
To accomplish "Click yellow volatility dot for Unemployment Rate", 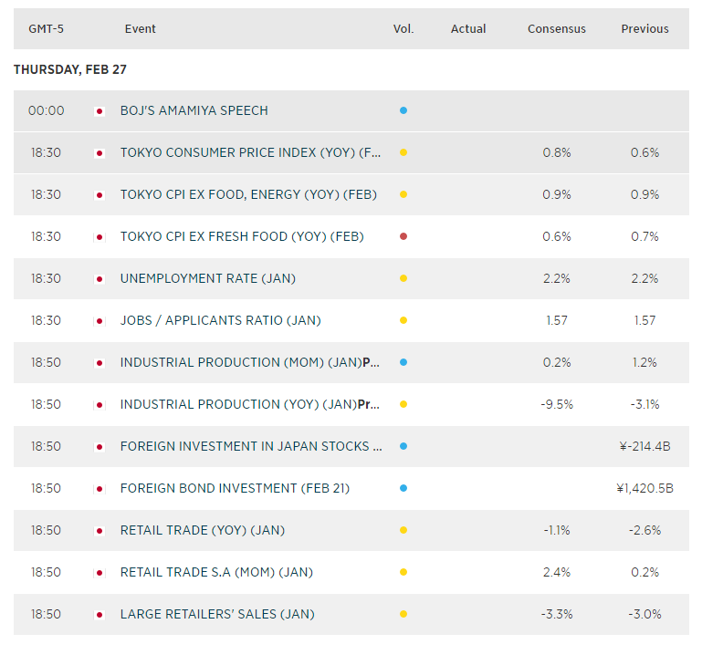I will tap(403, 278).
